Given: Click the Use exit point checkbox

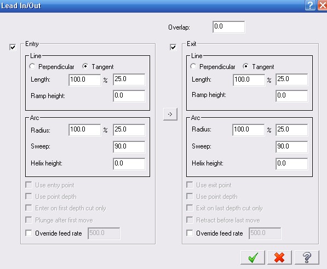Looking at the screenshot, I should 190,185.
